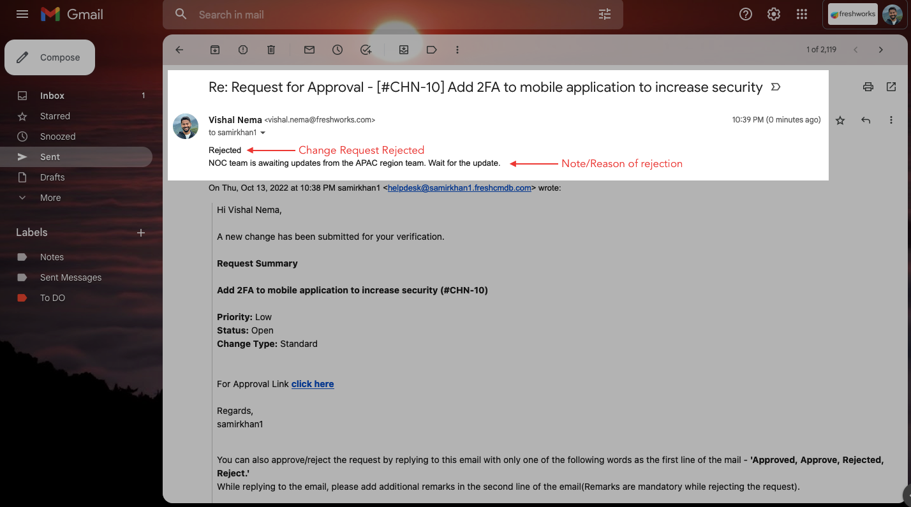This screenshot has width=911, height=507.
Task: Report this email as spam
Action: [x=242, y=49]
